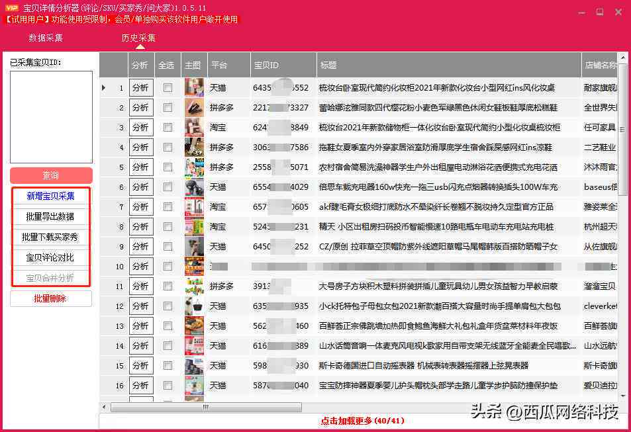Click vertical scrollbar down arrow
Image resolution: width=631 pixels, height=432 pixels.
(x=622, y=396)
